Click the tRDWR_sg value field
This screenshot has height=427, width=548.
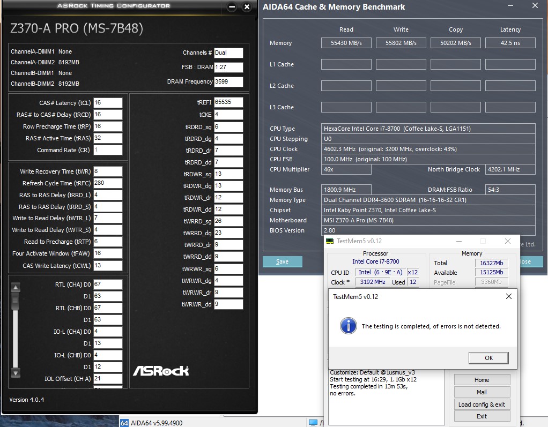(x=228, y=174)
